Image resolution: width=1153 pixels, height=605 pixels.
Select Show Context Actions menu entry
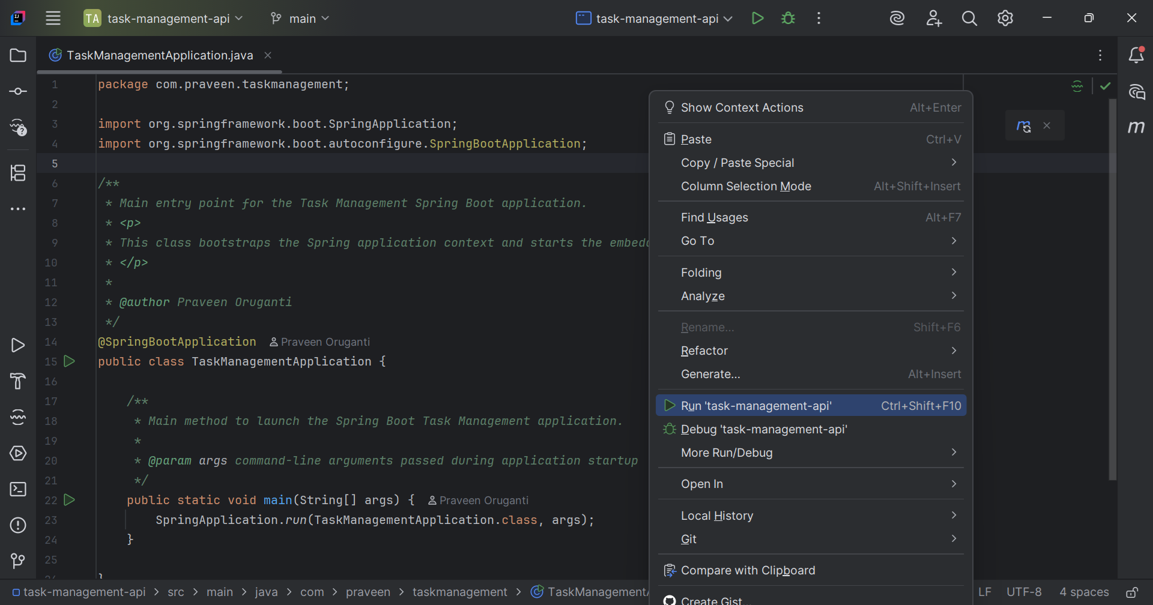click(811, 107)
